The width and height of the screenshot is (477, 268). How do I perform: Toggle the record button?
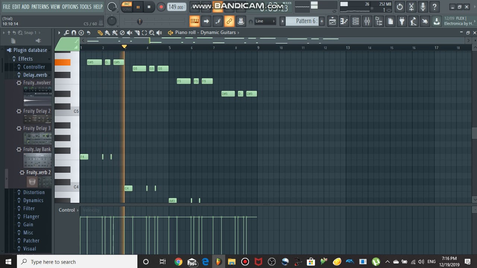pyautogui.click(x=161, y=7)
